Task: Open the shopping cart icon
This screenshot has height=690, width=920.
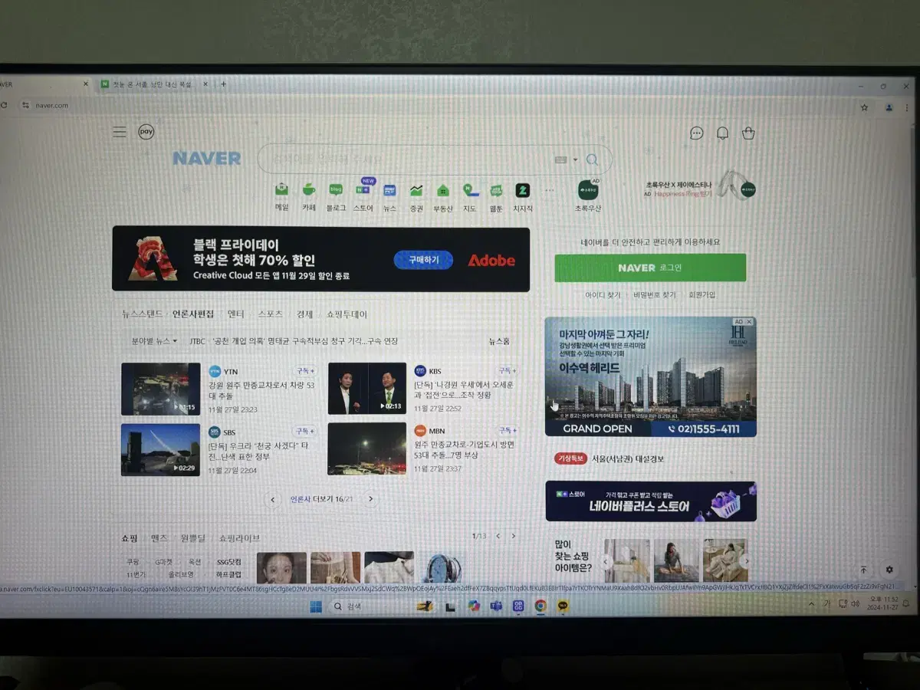Action: (x=748, y=133)
